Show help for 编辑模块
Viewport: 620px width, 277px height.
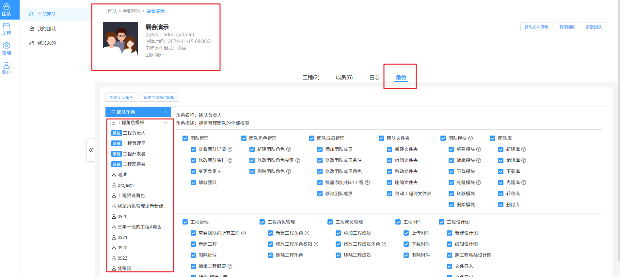tap(479, 160)
